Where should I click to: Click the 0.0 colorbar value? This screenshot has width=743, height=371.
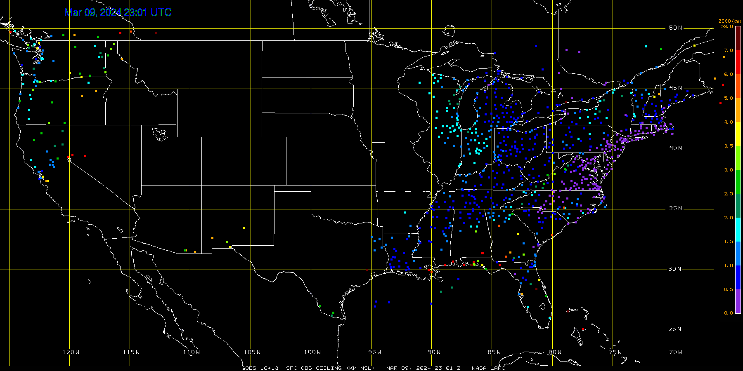pos(729,313)
